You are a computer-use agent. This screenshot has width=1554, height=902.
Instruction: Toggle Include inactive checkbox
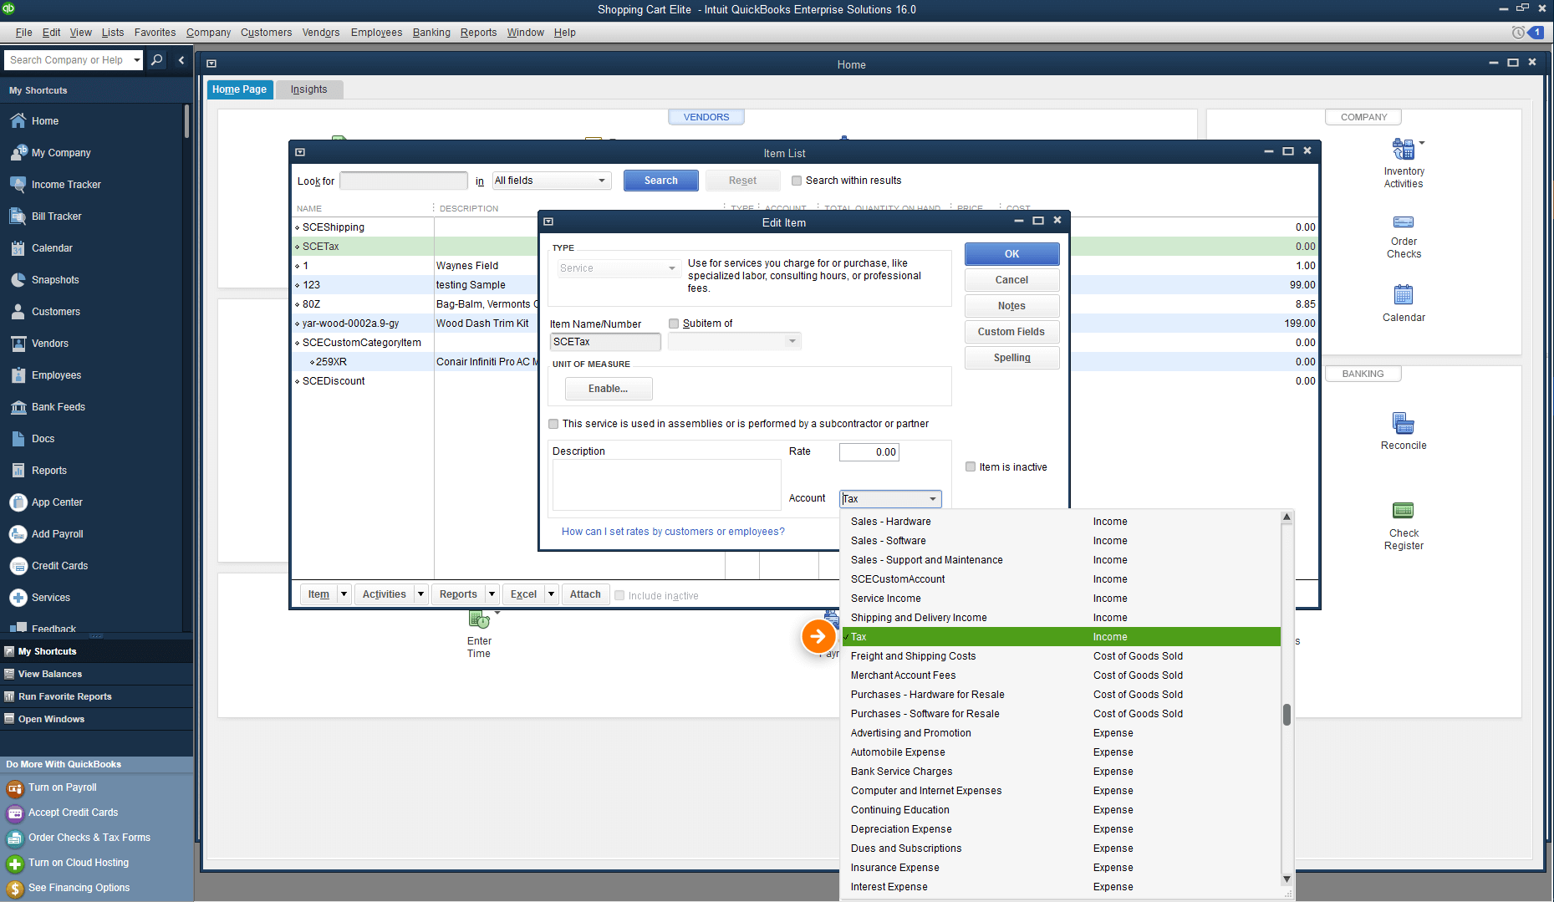pos(619,595)
